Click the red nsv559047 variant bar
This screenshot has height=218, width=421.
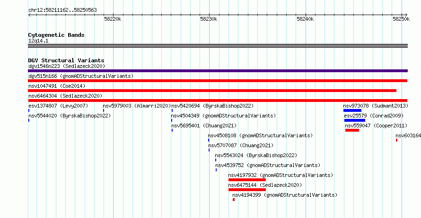[352, 130]
